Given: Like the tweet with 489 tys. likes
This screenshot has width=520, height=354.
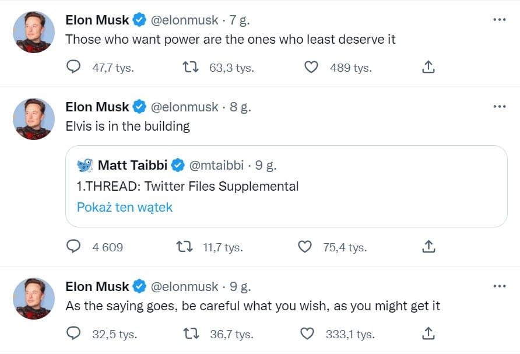Looking at the screenshot, I should [311, 66].
